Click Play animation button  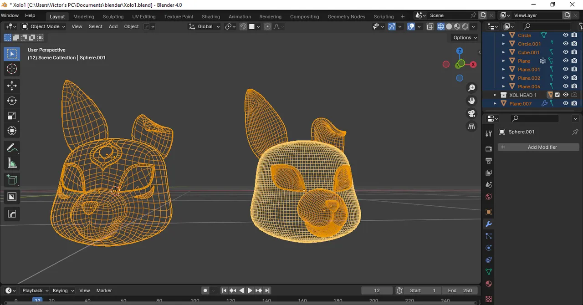250,290
